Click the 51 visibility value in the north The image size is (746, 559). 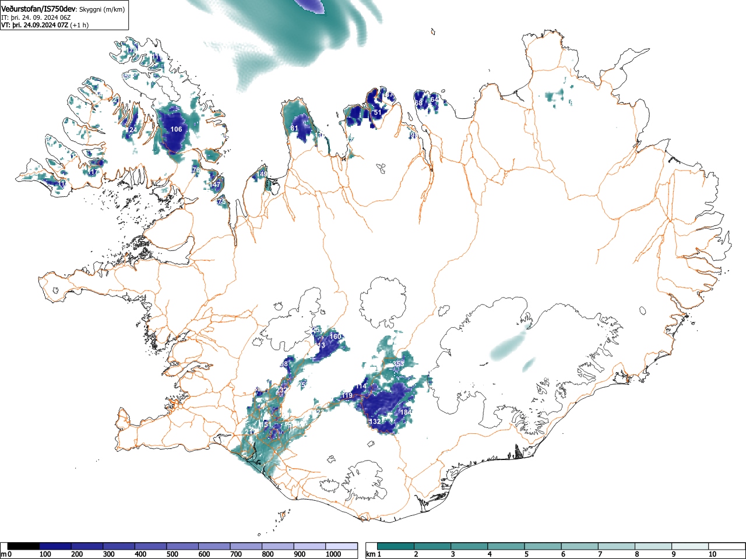[377, 112]
